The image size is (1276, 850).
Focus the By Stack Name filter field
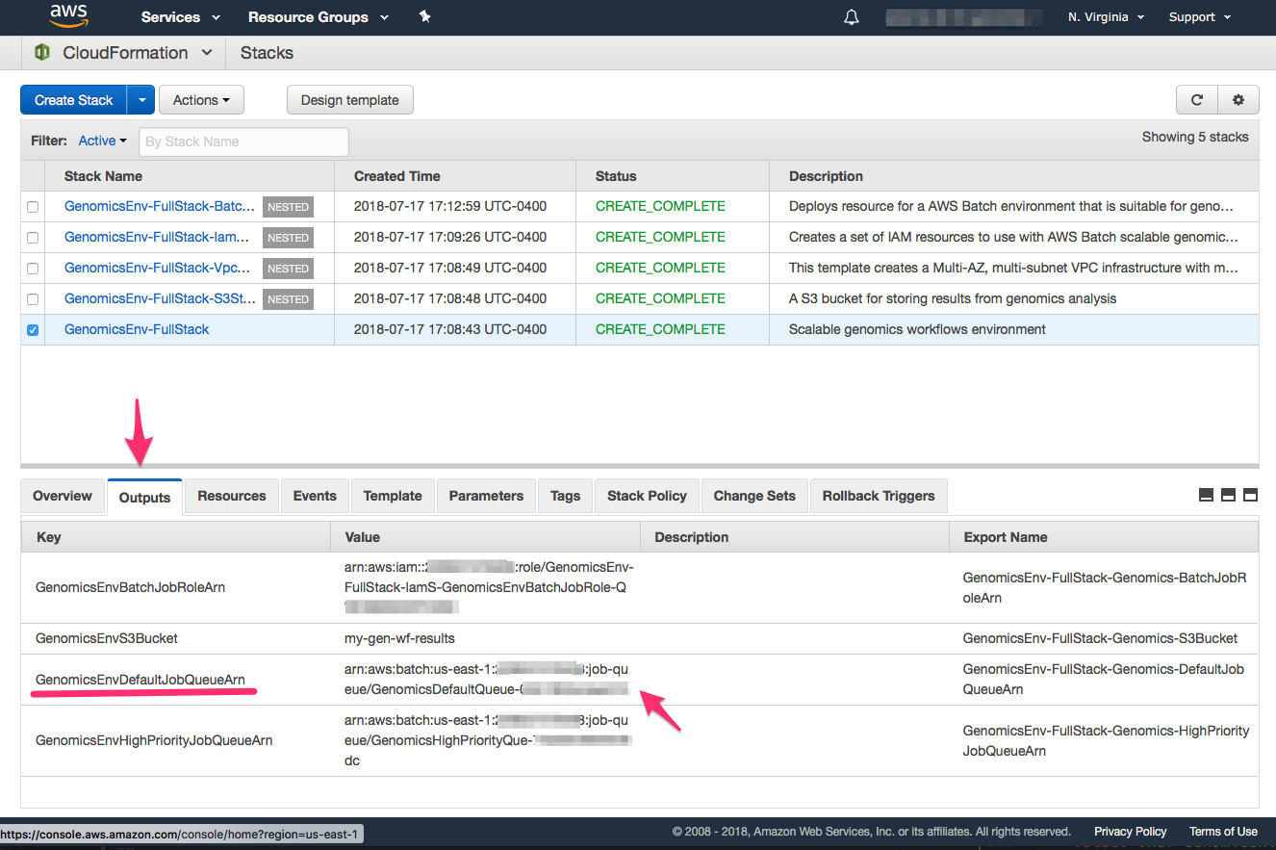[x=243, y=142]
